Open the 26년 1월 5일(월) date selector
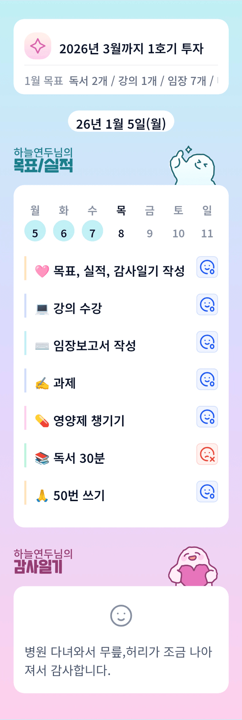The image size is (242, 720). coord(121,124)
